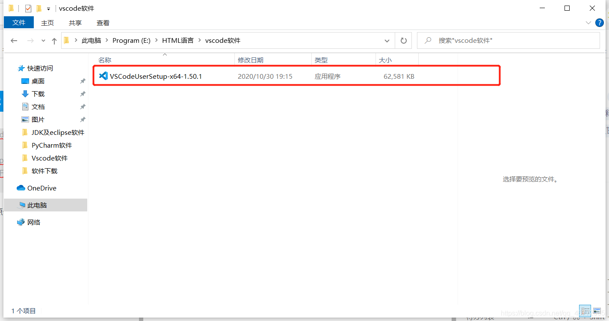Open 下载 in quick access
The height and width of the screenshot is (321, 609).
coord(38,94)
